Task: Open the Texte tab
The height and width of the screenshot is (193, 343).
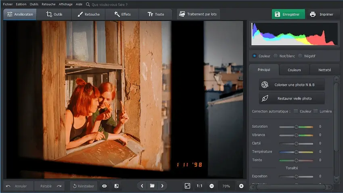Action: click(155, 14)
